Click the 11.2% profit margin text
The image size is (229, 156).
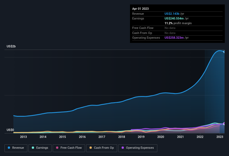[178, 23]
